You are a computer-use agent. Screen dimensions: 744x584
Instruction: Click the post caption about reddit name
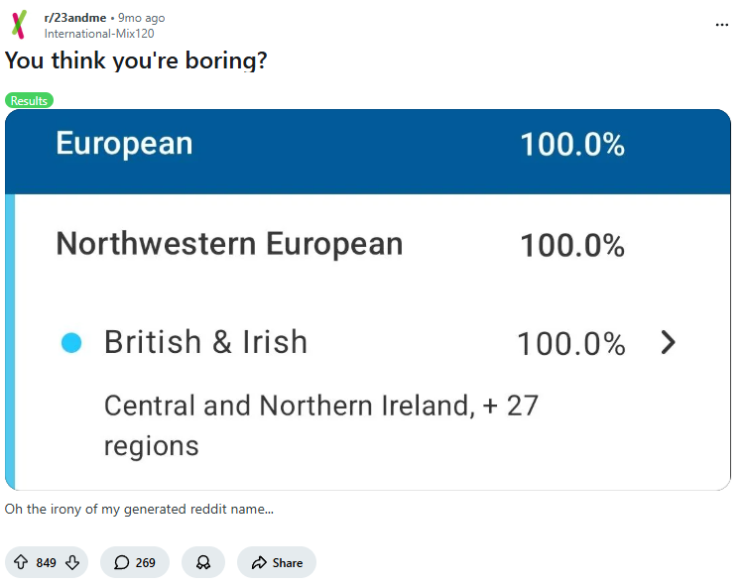(139, 510)
